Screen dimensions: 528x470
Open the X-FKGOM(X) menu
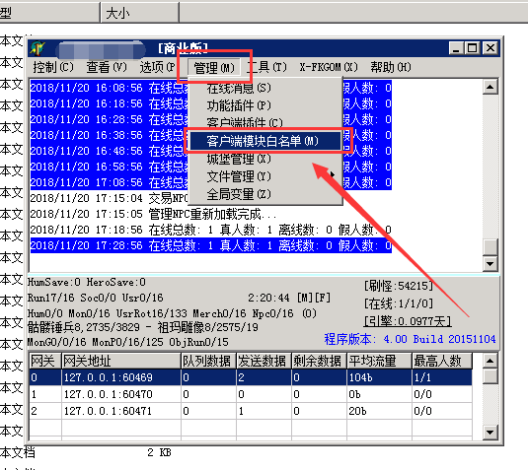(x=329, y=67)
